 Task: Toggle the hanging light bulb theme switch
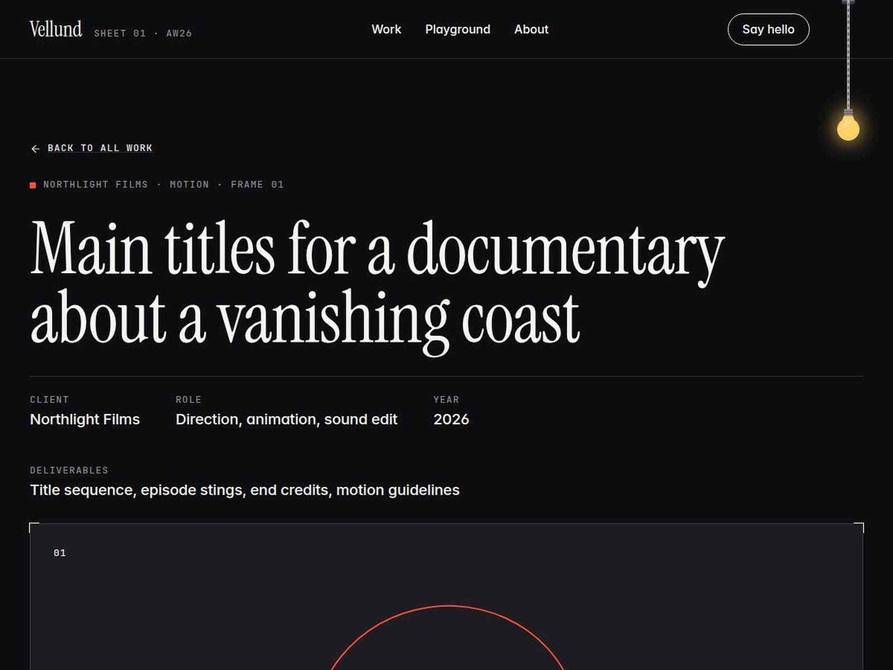point(848,126)
